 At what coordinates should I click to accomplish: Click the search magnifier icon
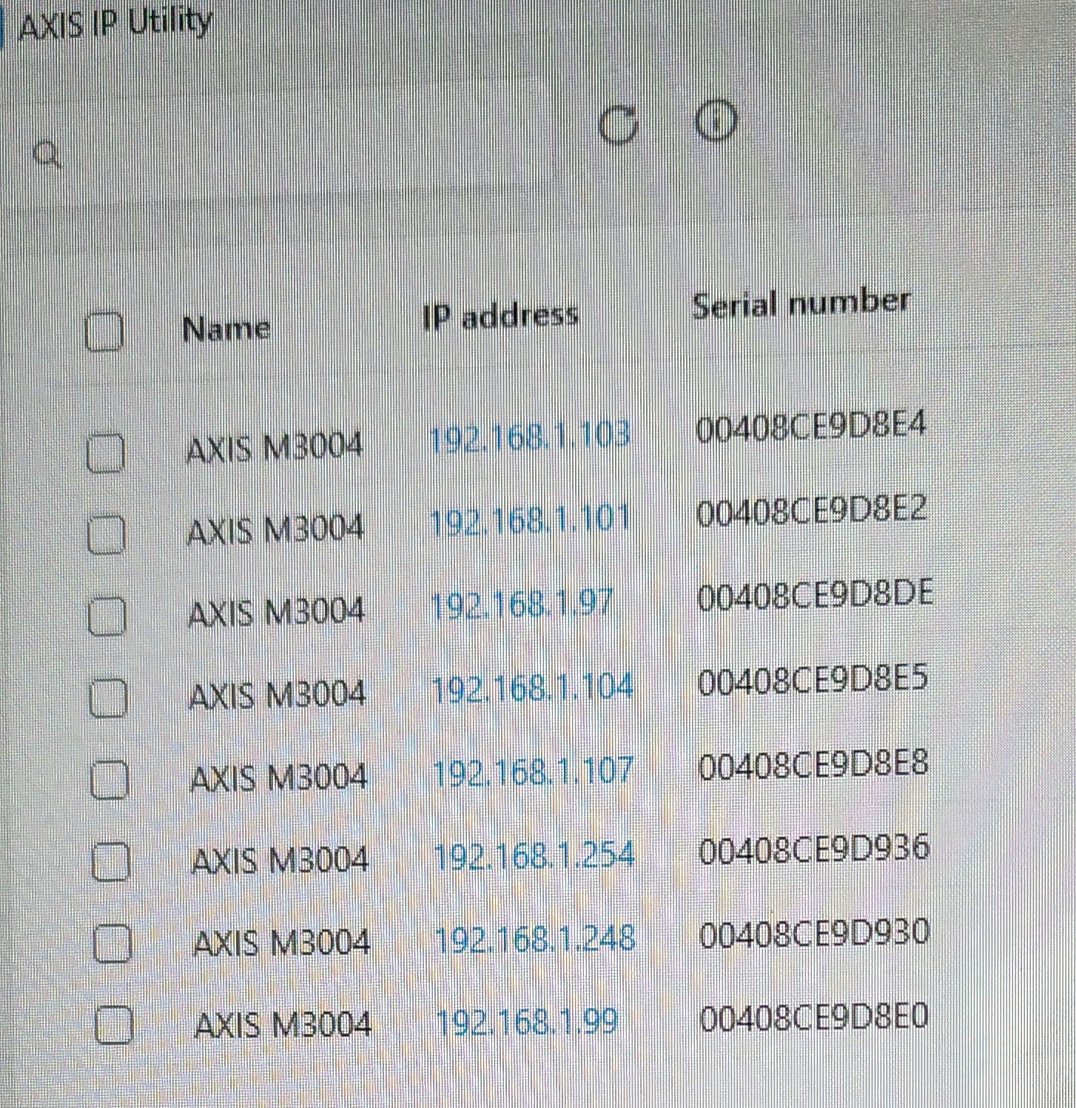tap(48, 155)
